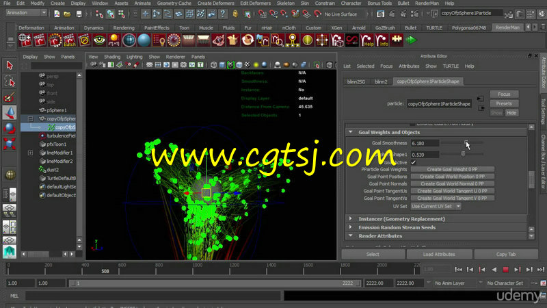The width and height of the screenshot is (547, 308).
Task: Expand Emission Random Stream Seeds section
Action: point(351,227)
